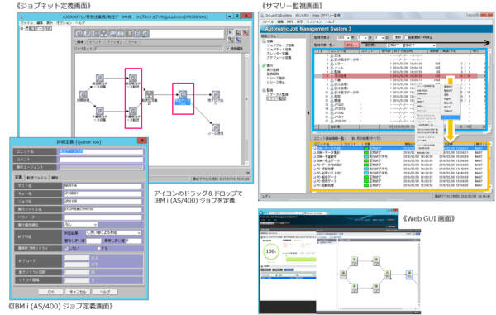Click the キャンセル button in the dialog
The height and width of the screenshot is (315, 496).
pos(78,292)
